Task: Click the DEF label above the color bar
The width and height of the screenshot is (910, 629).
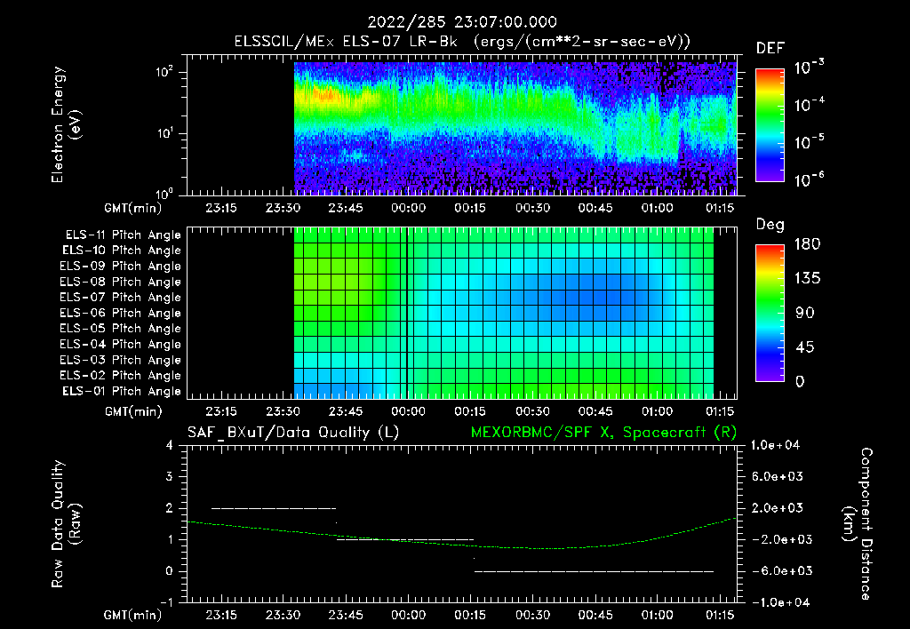Action: coord(770,49)
